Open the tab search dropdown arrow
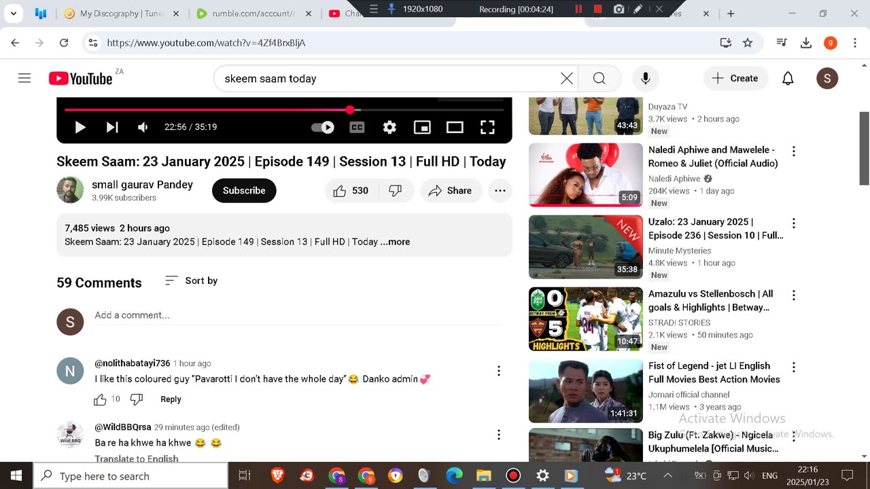The height and width of the screenshot is (489, 870). pyautogui.click(x=13, y=14)
